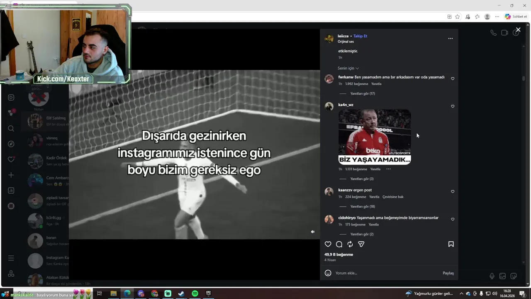Viewport: 531px width, 299px height.
Task: Expand 'Yanıtları gör (3)' replies
Action: pyautogui.click(x=362, y=179)
